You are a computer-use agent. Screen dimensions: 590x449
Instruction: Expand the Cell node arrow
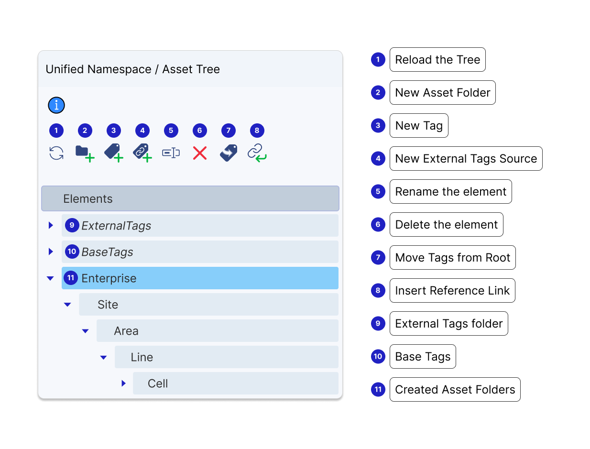point(123,383)
